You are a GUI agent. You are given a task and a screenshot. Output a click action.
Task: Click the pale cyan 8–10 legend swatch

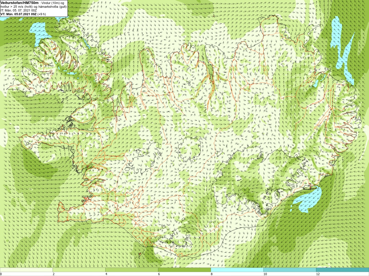point(237,270)
